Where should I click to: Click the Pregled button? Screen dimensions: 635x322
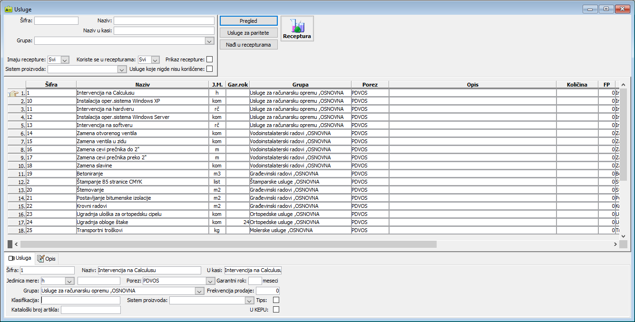[x=248, y=21]
